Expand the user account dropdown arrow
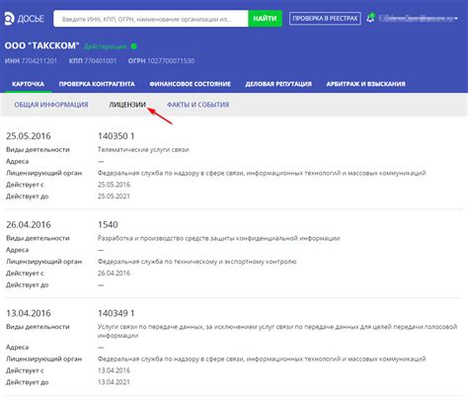 (x=456, y=19)
